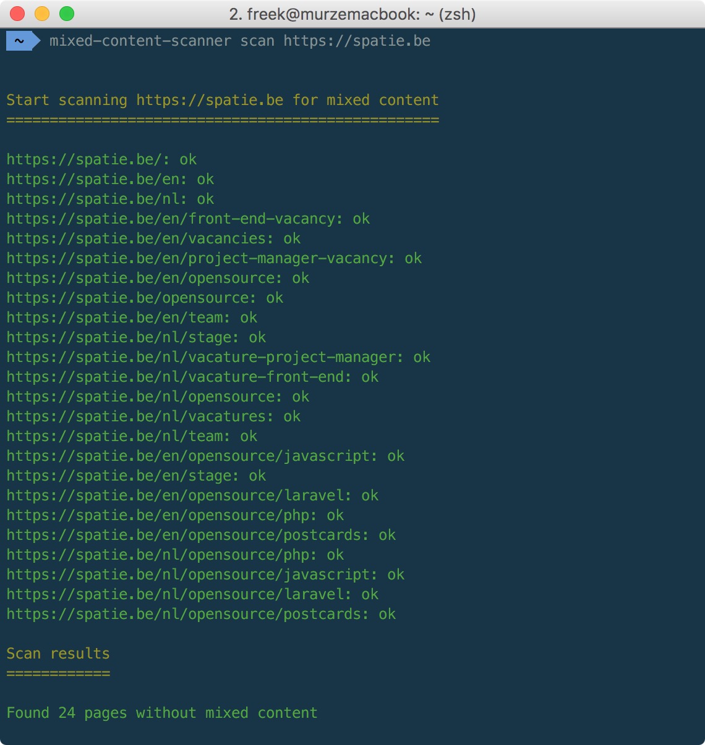705x745 pixels.
Task: Click the en/opensource/laravel URL line
Action: click(x=192, y=495)
